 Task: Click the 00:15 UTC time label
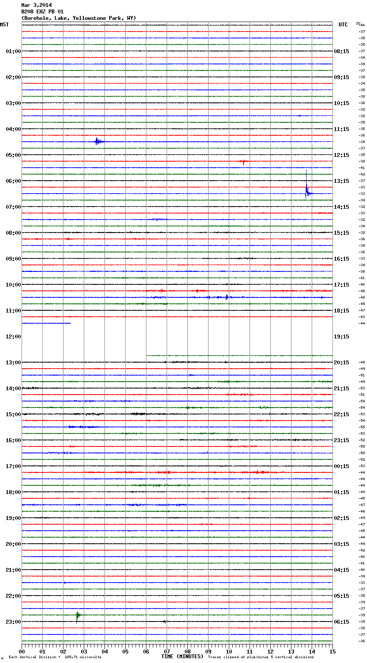(x=342, y=466)
